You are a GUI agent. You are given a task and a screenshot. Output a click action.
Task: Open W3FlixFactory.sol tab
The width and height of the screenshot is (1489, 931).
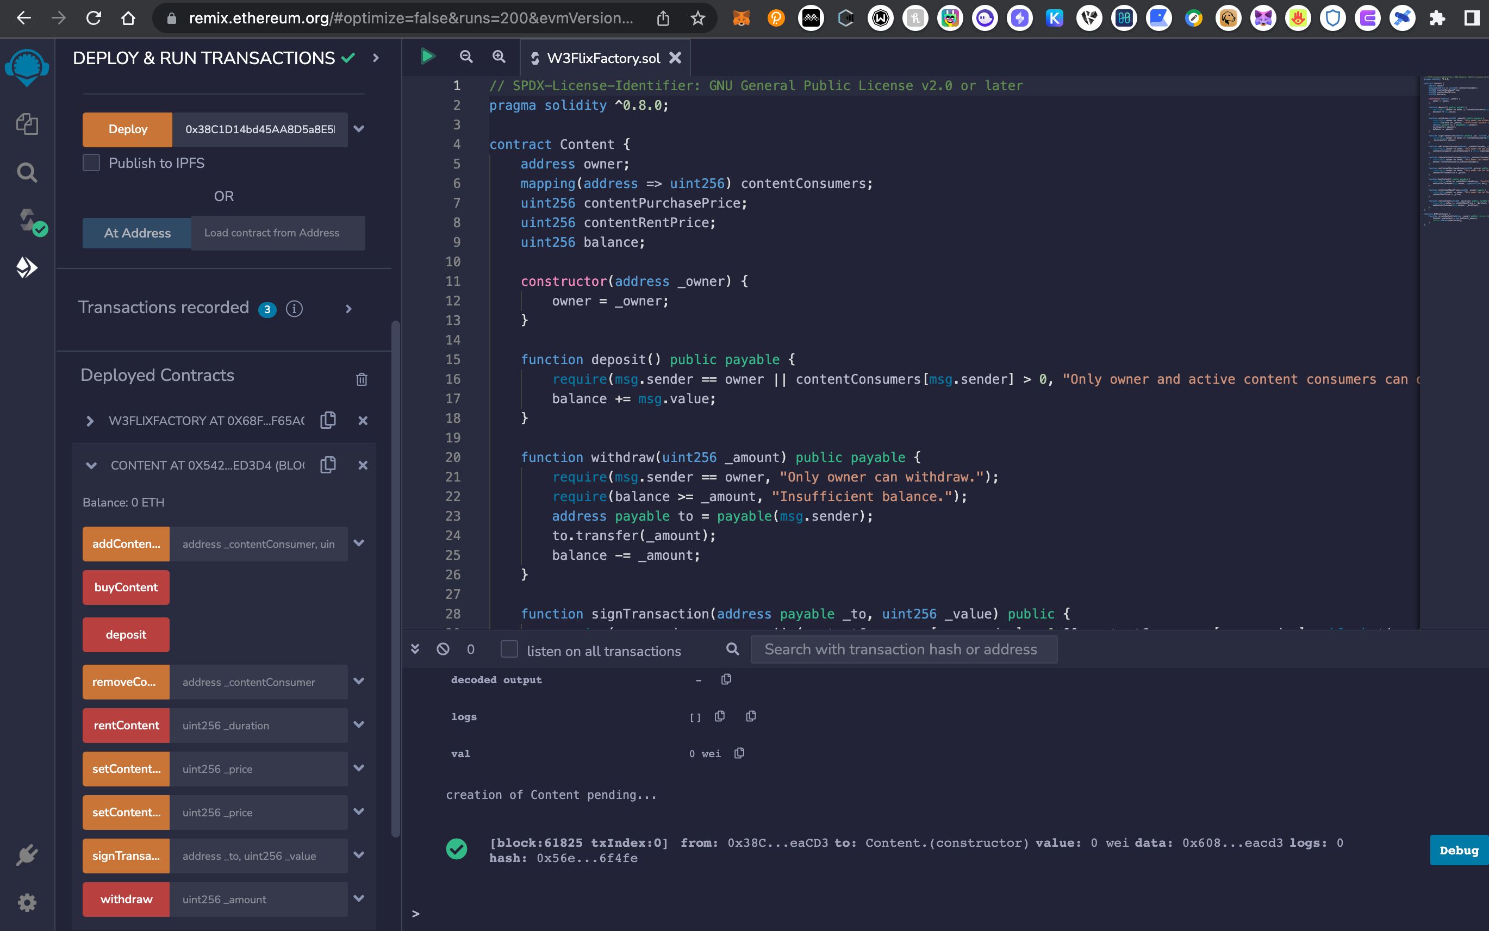pos(602,58)
